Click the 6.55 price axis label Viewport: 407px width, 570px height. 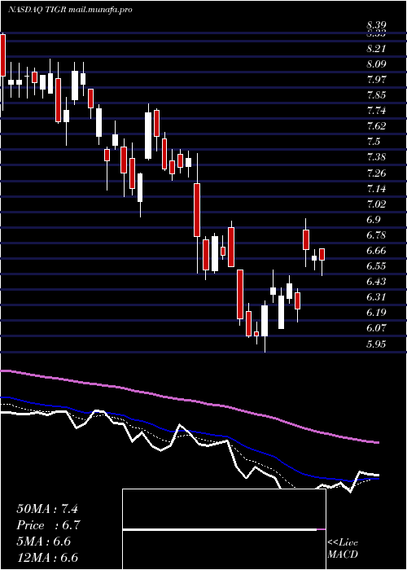tap(376, 265)
